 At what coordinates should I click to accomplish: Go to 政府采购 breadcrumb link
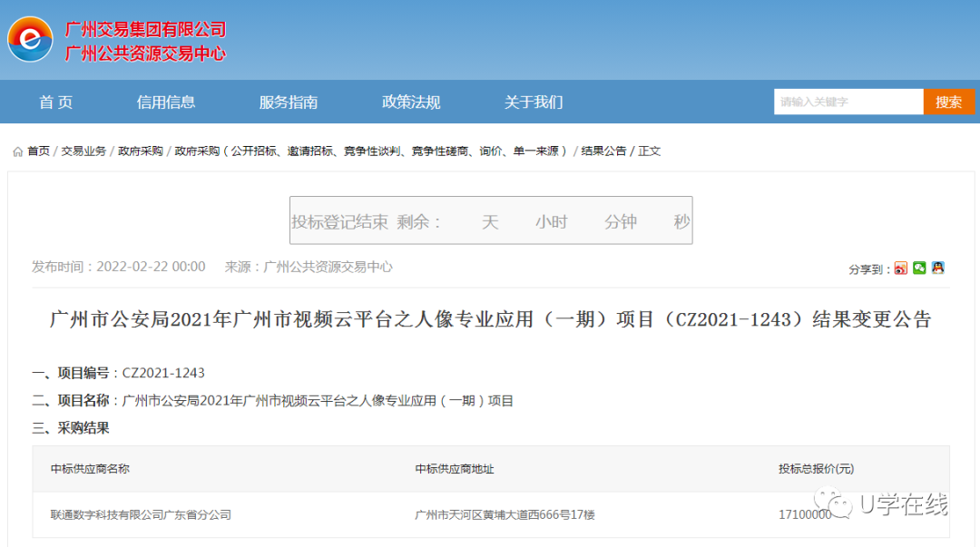(x=140, y=151)
